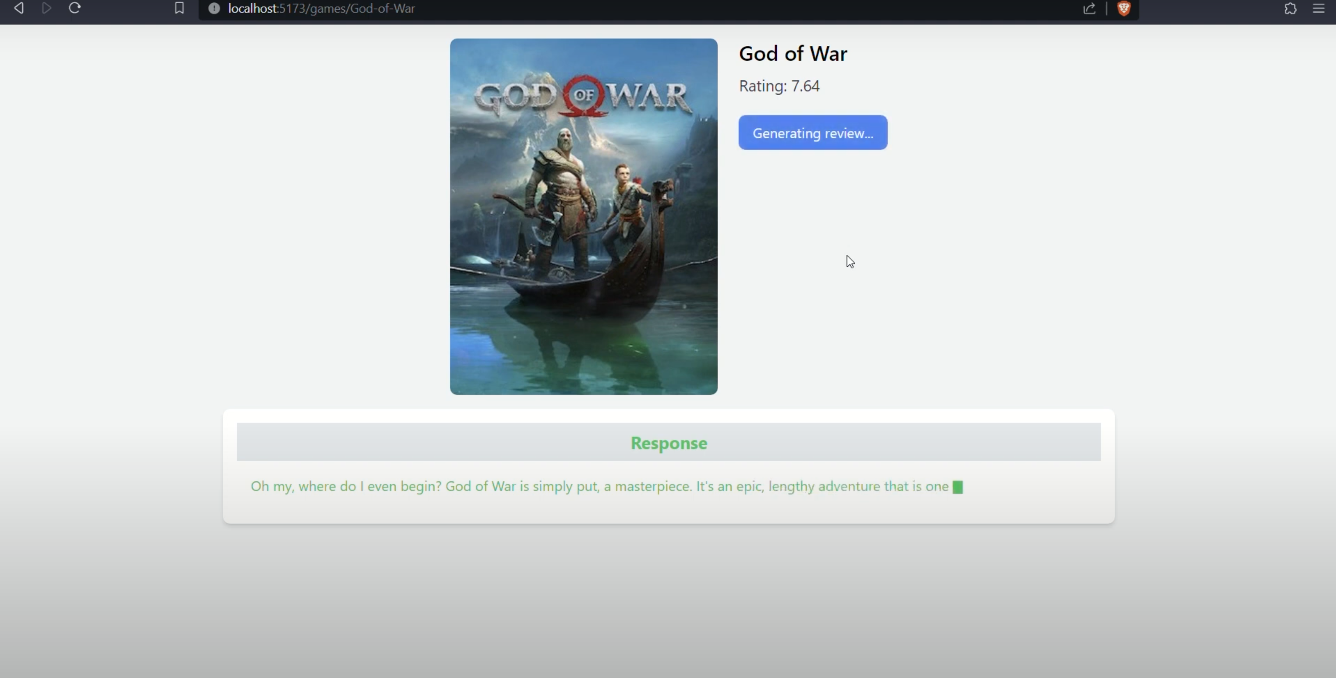The height and width of the screenshot is (678, 1336).
Task: Click the green Response header
Action: (668, 443)
